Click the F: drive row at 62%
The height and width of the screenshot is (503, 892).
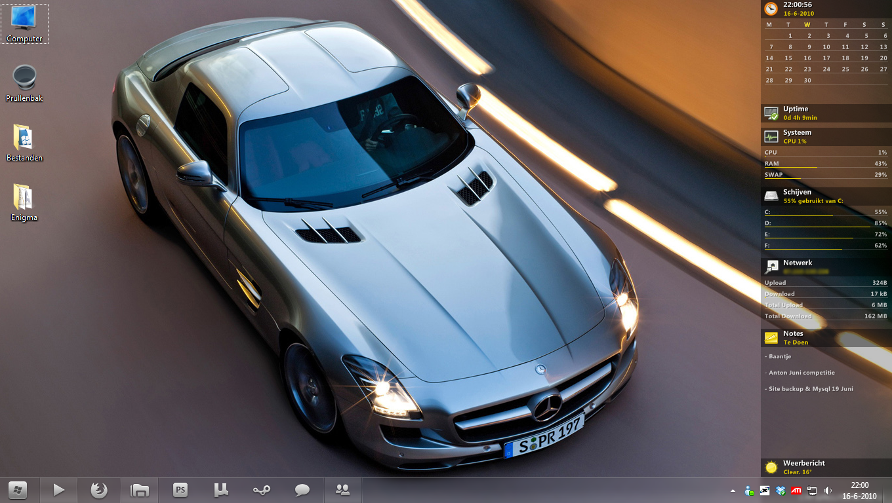(826, 246)
